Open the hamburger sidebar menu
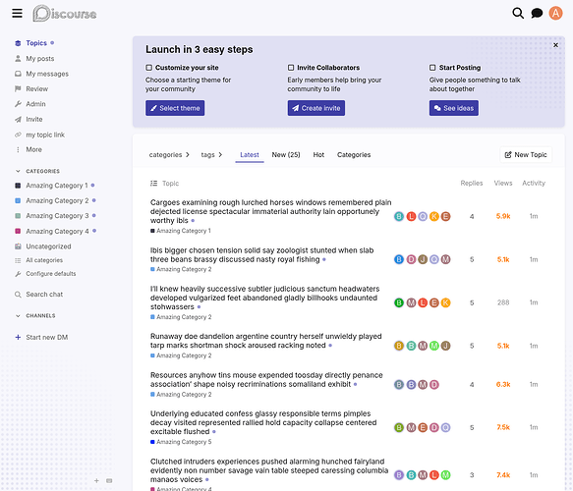 tap(17, 14)
